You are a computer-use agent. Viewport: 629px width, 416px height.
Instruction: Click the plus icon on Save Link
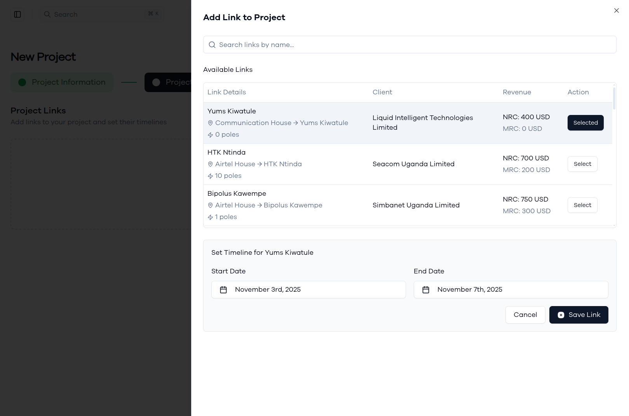coord(561,315)
